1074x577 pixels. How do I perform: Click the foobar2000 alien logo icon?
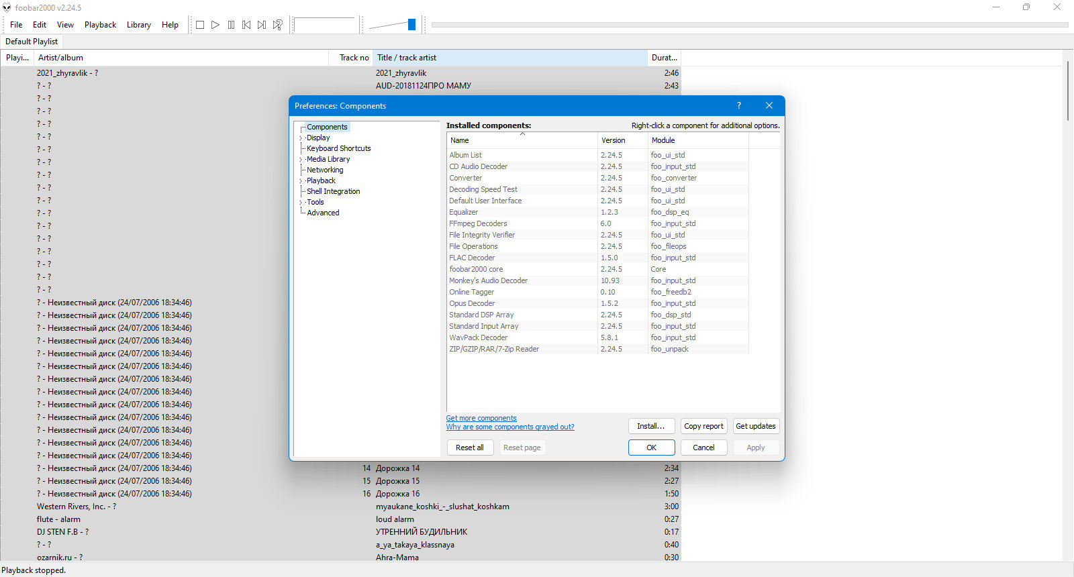pos(7,7)
